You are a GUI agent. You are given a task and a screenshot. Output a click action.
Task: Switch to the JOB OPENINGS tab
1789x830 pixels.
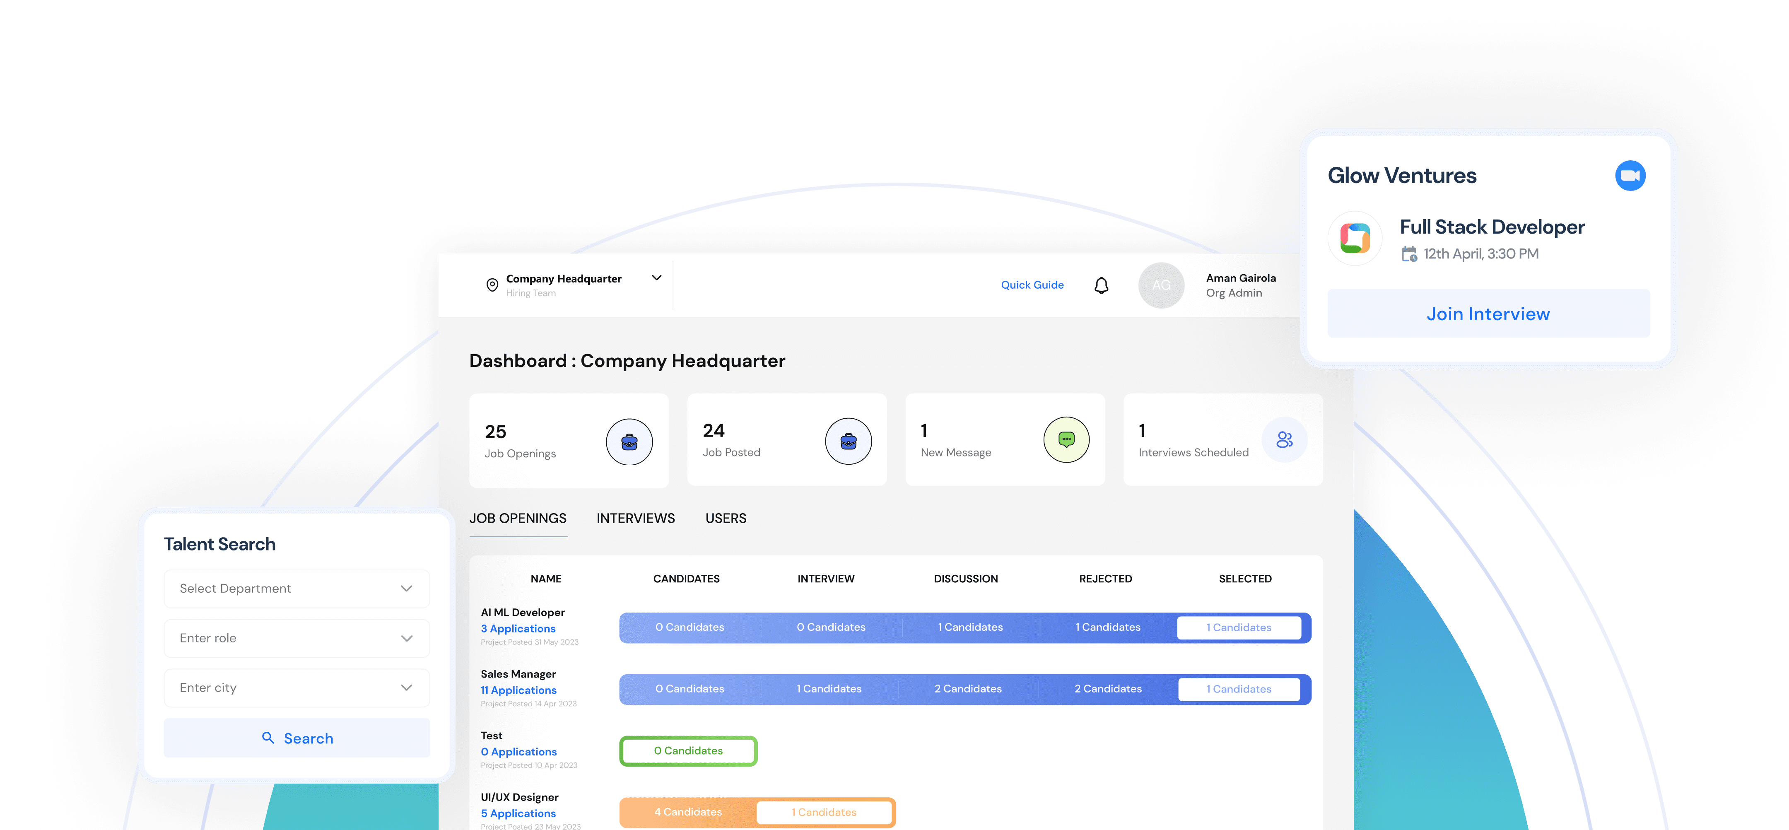(518, 518)
